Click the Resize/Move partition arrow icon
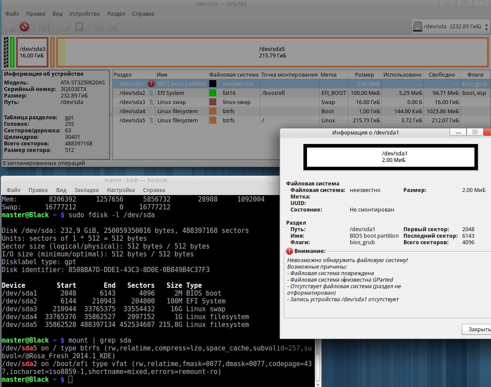The width and height of the screenshot is (491, 387). tap(44, 27)
